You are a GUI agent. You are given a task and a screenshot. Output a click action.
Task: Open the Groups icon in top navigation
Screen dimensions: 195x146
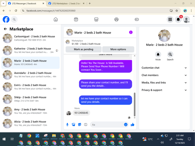click(x=116, y=19)
